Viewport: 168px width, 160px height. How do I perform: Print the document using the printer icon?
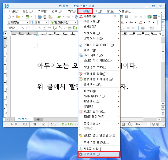[40, 17]
